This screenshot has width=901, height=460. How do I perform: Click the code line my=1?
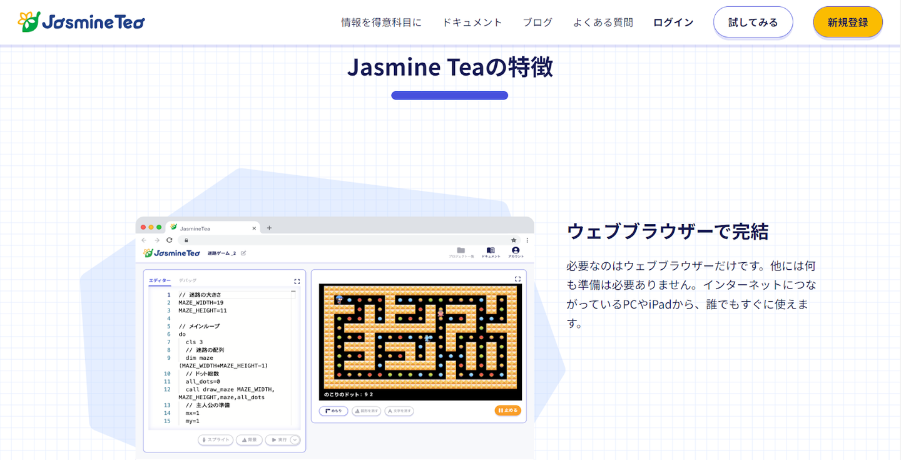tap(193, 421)
